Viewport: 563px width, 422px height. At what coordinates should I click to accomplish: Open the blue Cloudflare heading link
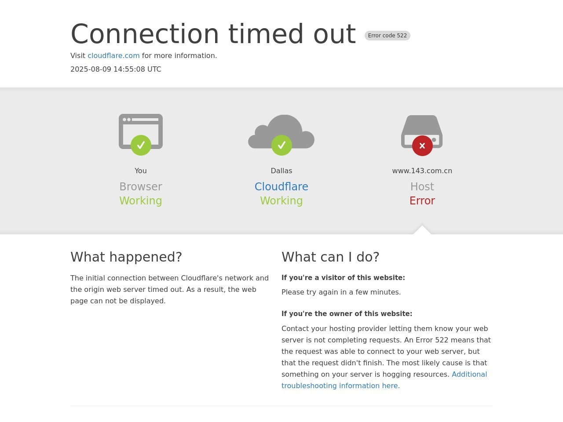[x=281, y=187]
